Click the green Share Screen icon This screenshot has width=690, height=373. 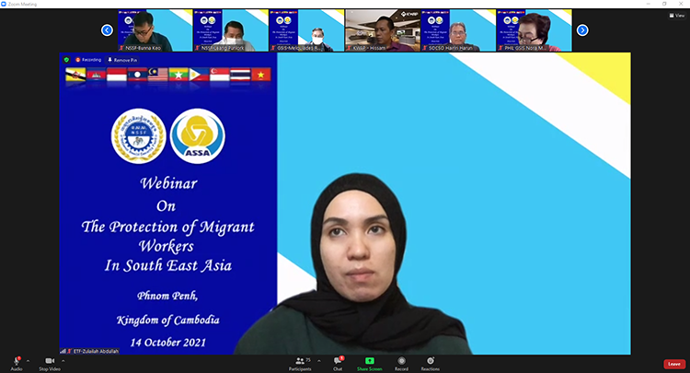(x=369, y=360)
